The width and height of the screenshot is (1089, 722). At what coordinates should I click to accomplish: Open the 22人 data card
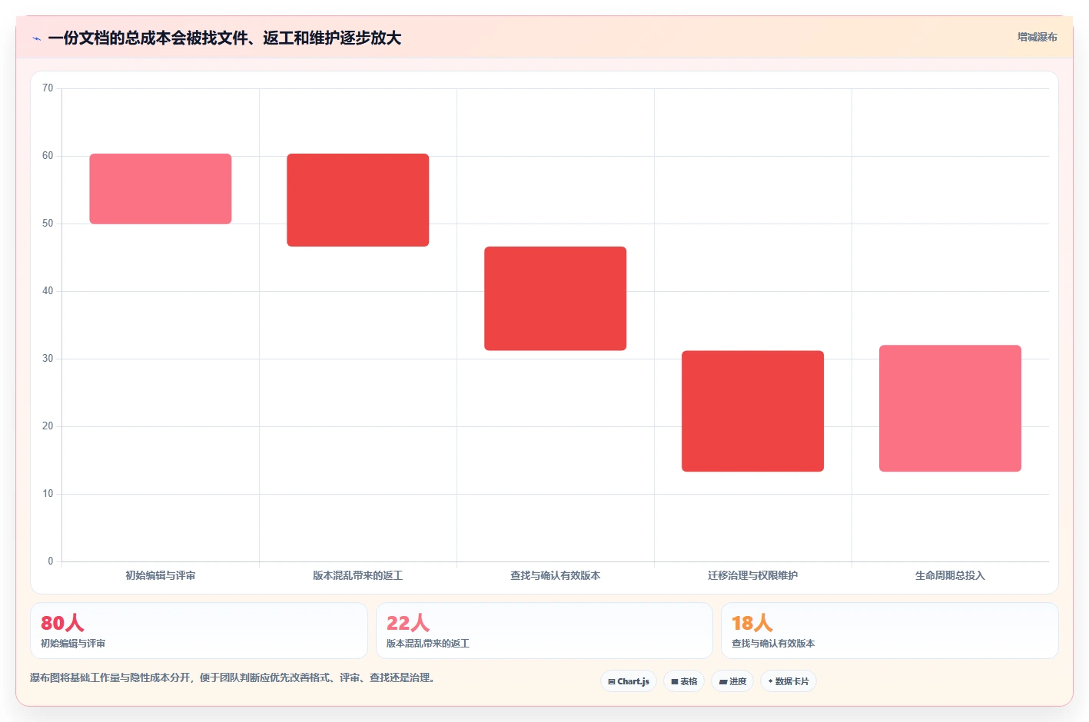(544, 631)
